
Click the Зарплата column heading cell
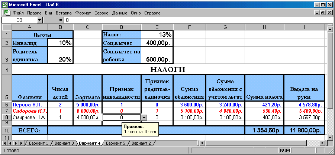[x=88, y=88]
